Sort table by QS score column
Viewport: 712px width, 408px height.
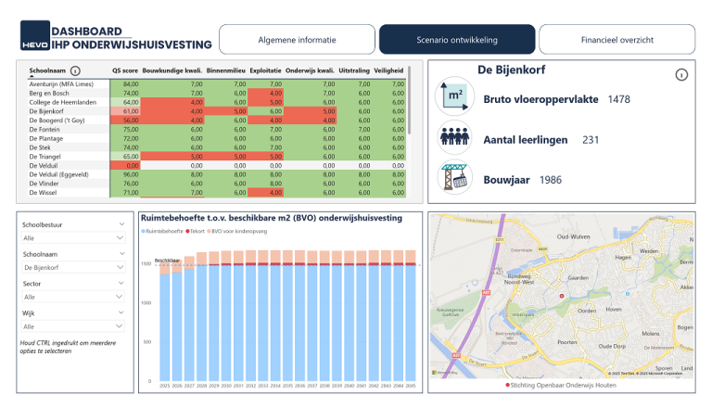(125, 70)
